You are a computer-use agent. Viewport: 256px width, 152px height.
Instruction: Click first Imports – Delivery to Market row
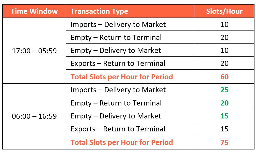[160, 24]
